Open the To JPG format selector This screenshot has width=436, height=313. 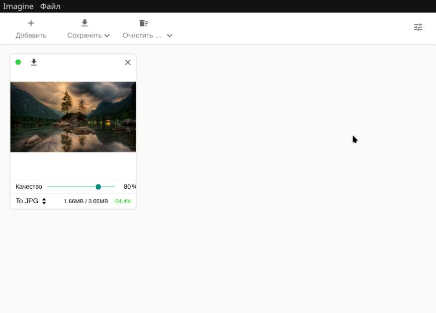coord(31,201)
